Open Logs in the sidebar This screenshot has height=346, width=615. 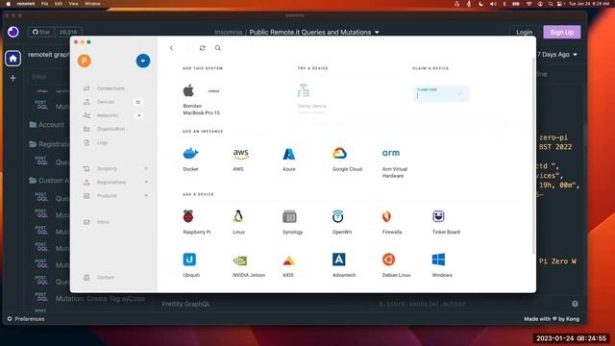102,143
